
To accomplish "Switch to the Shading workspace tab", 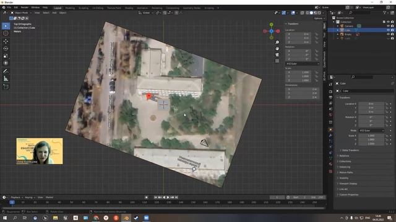I will pos(129,8).
